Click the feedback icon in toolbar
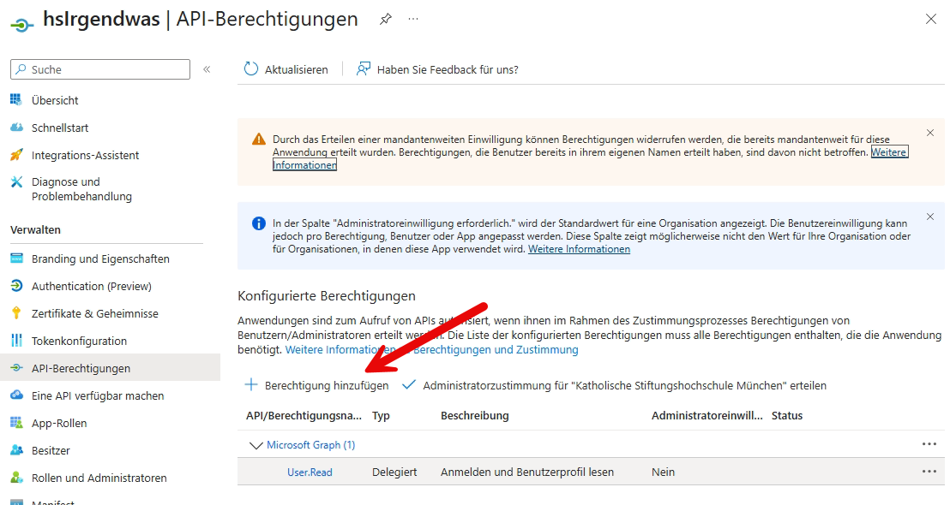Viewport: 950px width, 505px height. click(x=364, y=69)
